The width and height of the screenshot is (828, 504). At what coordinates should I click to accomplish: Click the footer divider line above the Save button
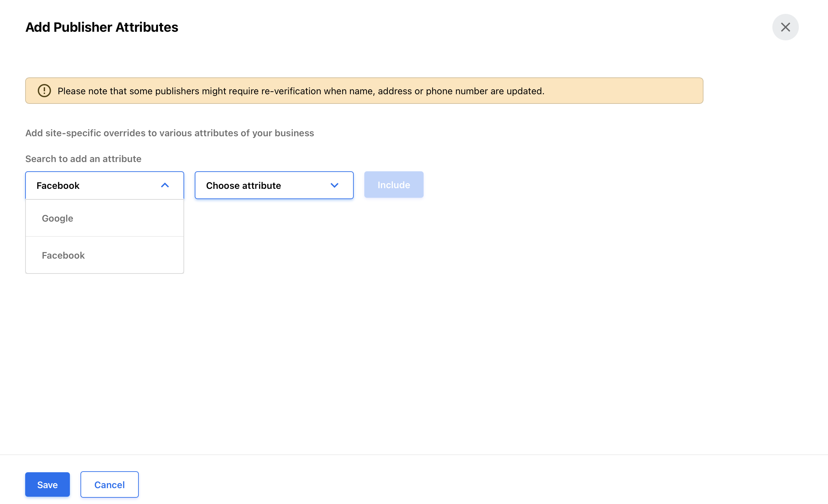point(414,455)
